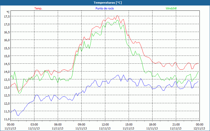
Task: Click the 09:00 time axis label
Action: click(x=81, y=125)
